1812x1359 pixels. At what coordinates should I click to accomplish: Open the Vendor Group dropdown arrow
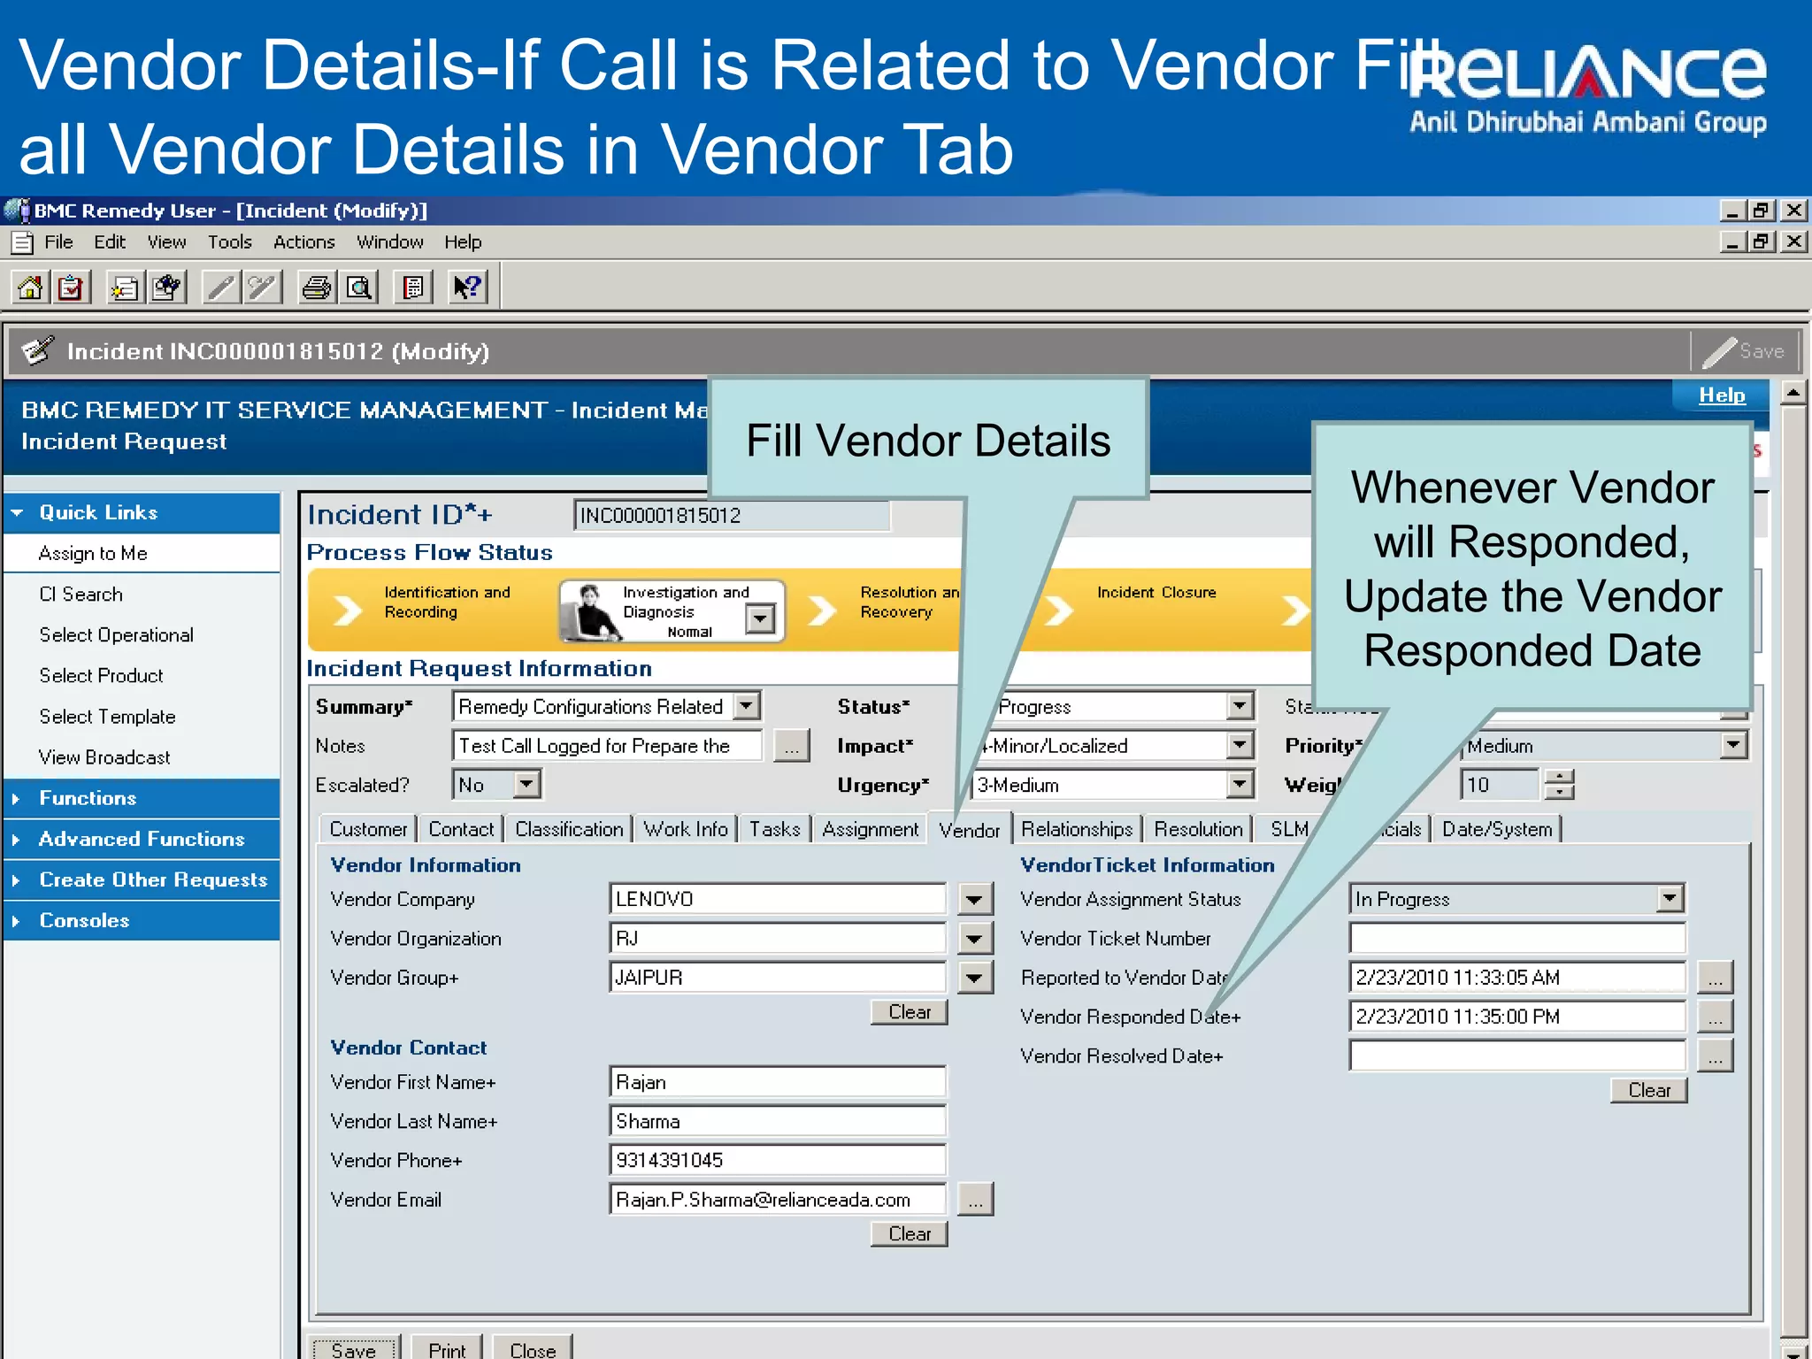coord(974,978)
